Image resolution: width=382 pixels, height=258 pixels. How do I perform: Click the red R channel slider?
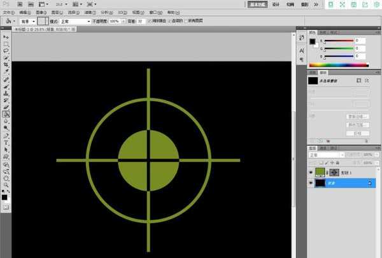[x=337, y=40]
